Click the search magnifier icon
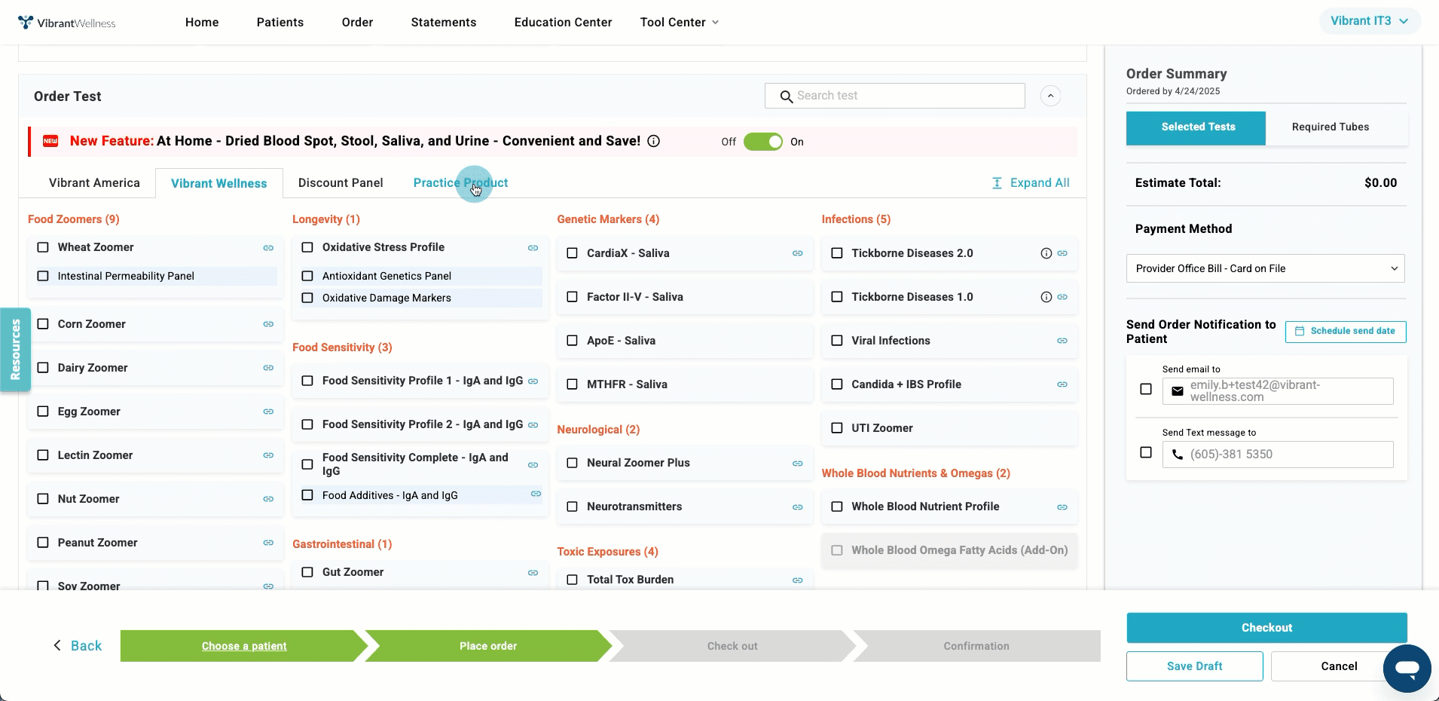The width and height of the screenshot is (1439, 701). coord(786,96)
